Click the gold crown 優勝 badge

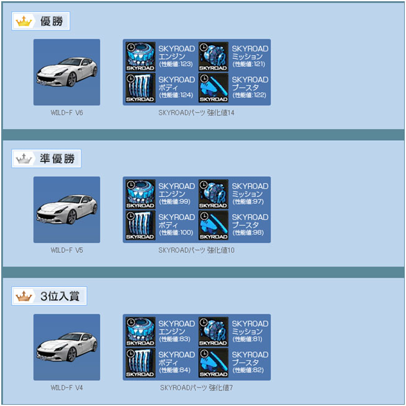click(41, 21)
